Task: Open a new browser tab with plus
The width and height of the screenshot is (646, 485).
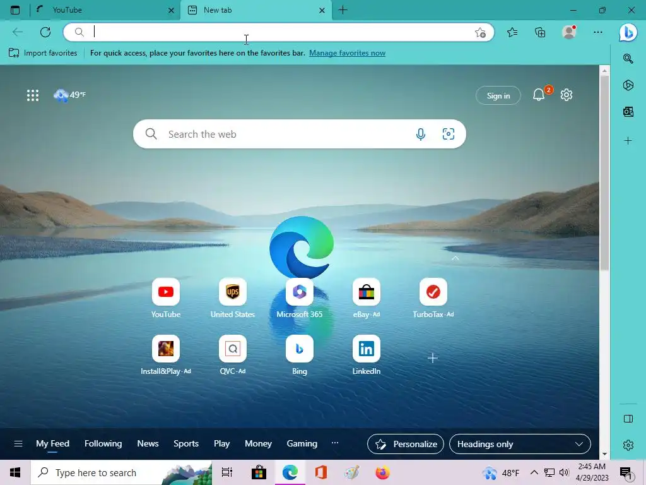Action: point(343,10)
